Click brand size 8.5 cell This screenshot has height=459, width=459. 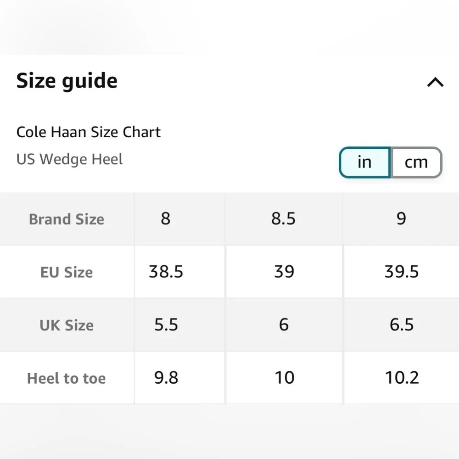click(x=283, y=218)
